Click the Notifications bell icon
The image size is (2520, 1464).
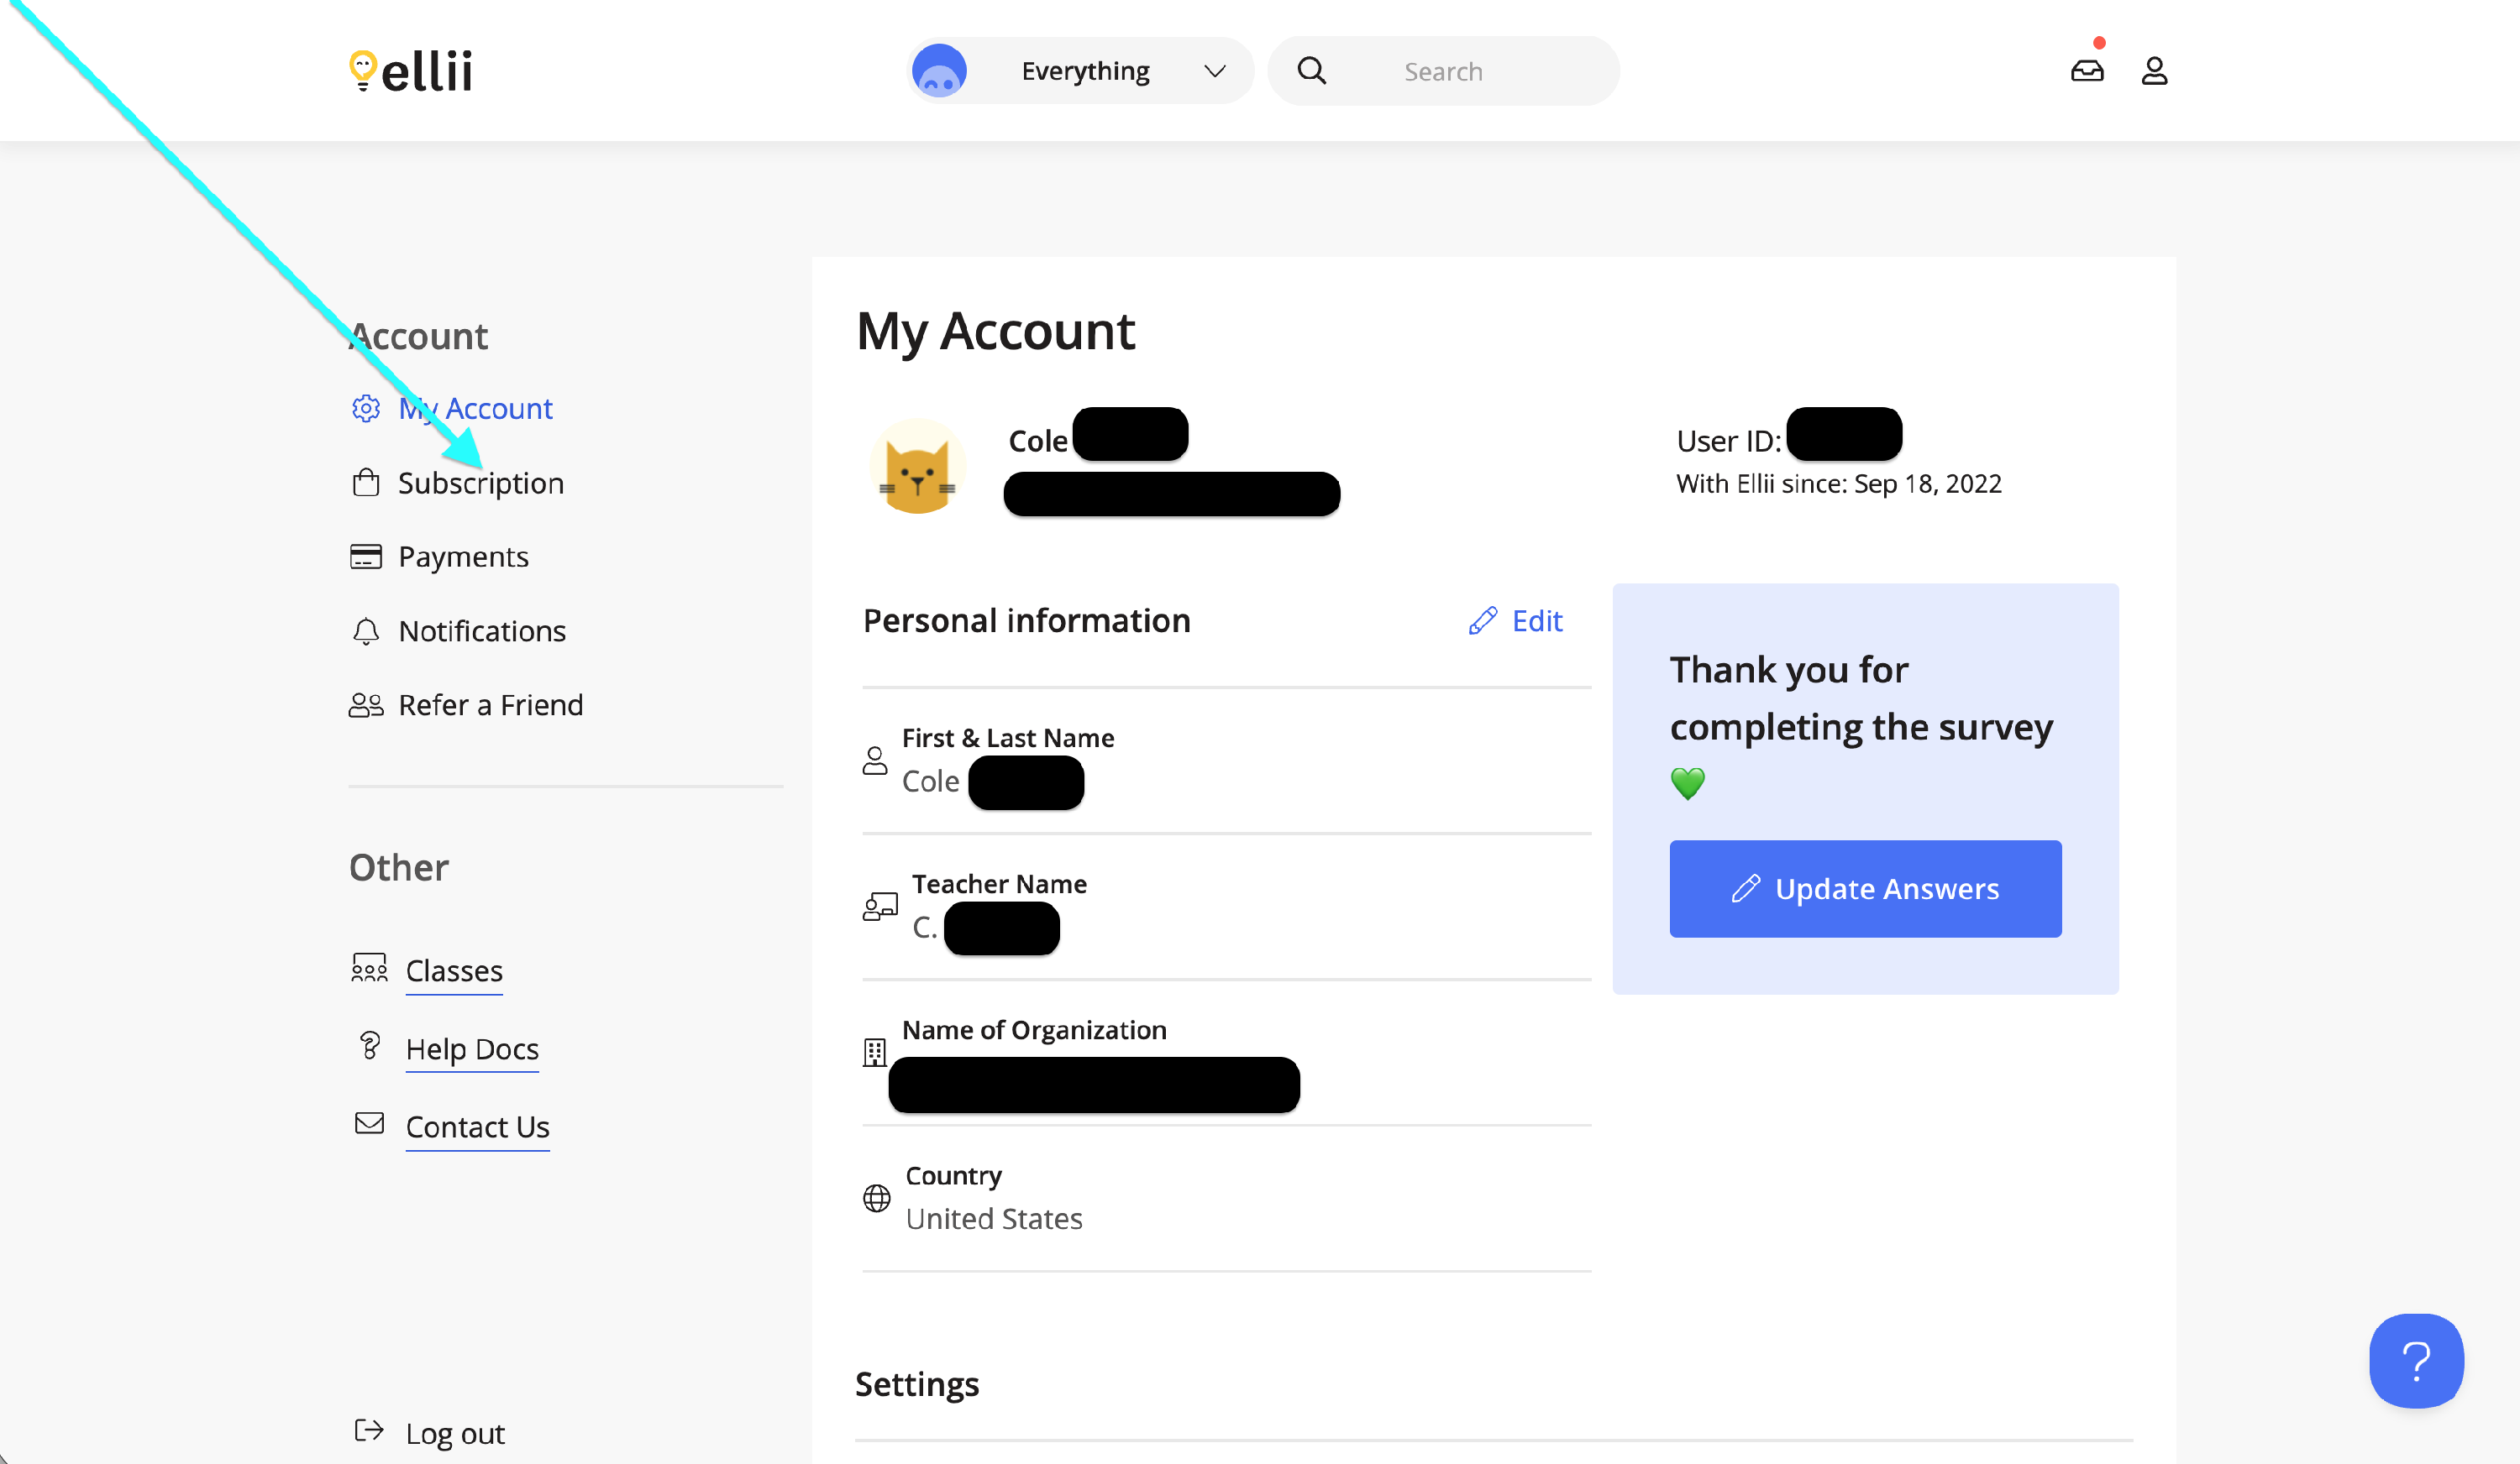click(x=366, y=630)
